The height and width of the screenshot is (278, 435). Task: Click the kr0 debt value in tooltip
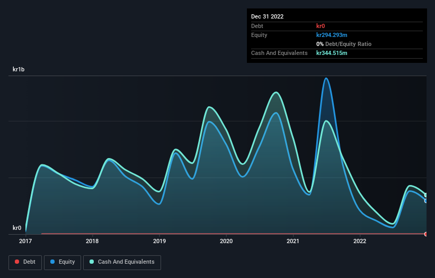coord(321,26)
